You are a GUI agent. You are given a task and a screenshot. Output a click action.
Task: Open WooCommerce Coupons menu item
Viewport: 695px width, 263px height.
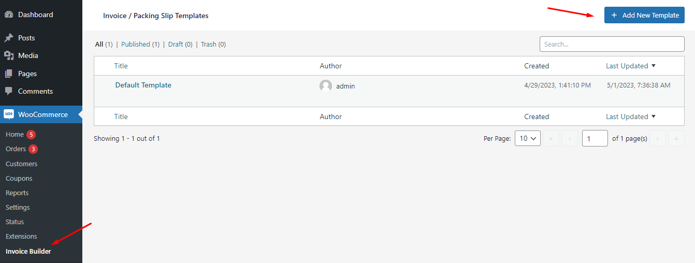point(19,178)
